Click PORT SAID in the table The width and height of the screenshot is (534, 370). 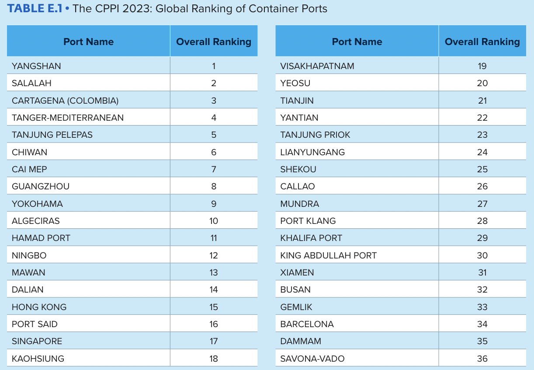pyautogui.click(x=35, y=324)
